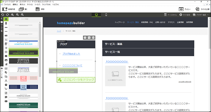Click 採用情報 in site navigation

click(190, 22)
